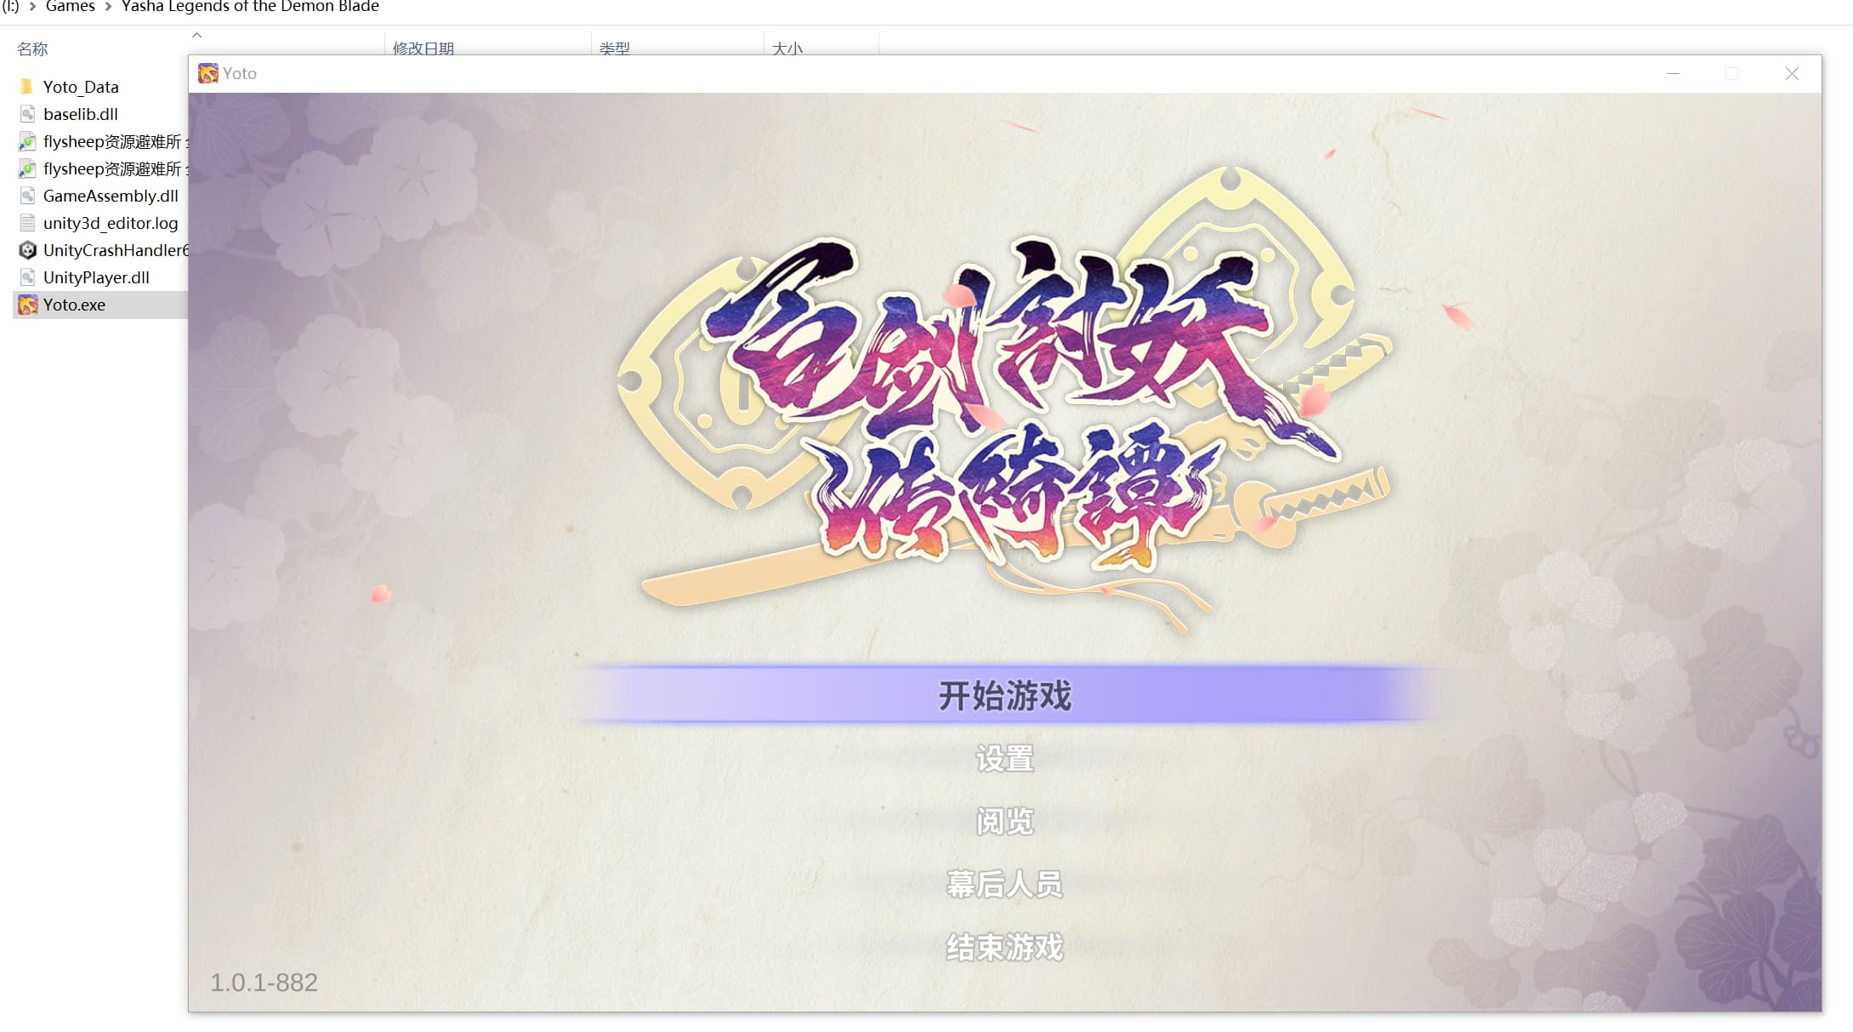
Task: Click Yasha Legends of the Demon Blade breadcrumb
Action: coord(250,7)
